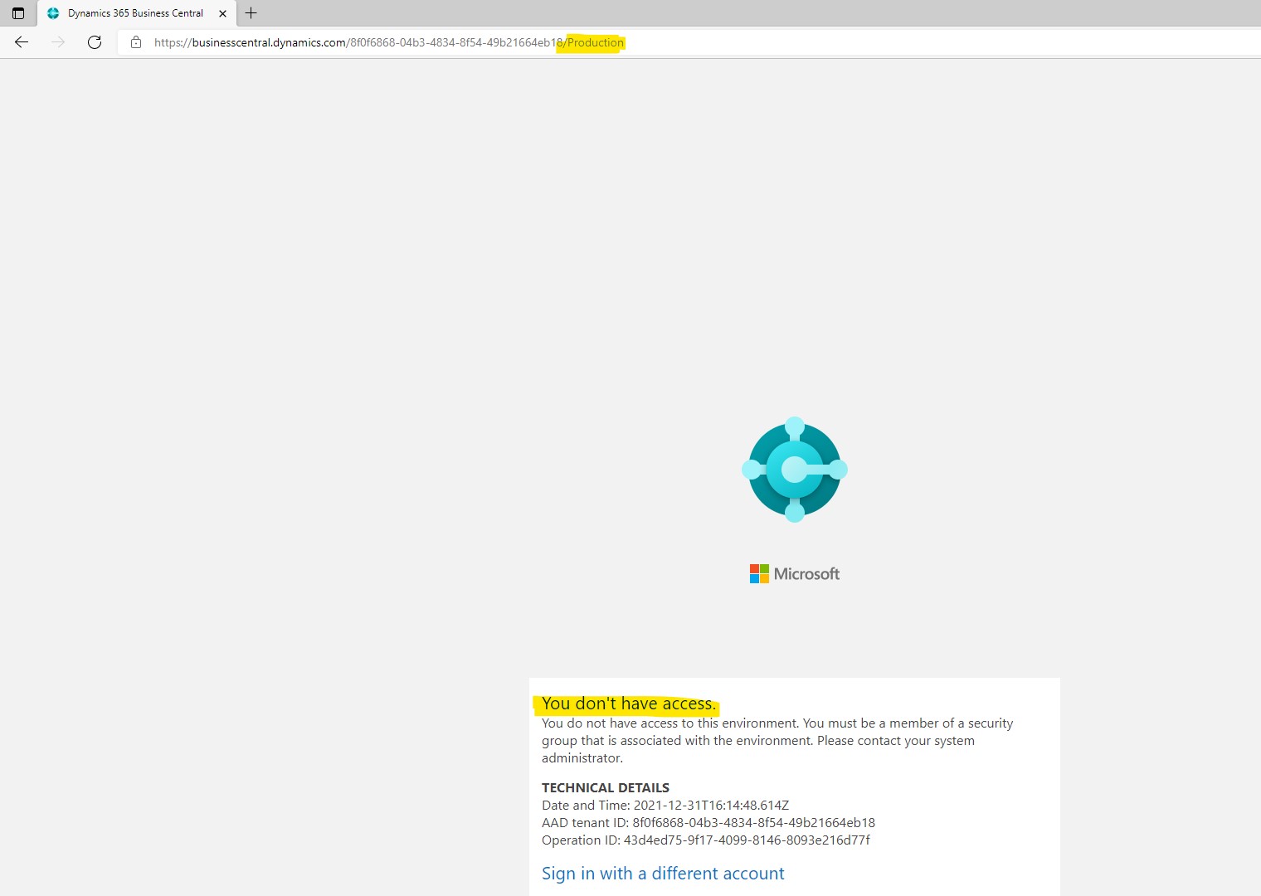The width and height of the screenshot is (1261, 896).
Task: Click the Date and Time line
Action: [665, 805]
